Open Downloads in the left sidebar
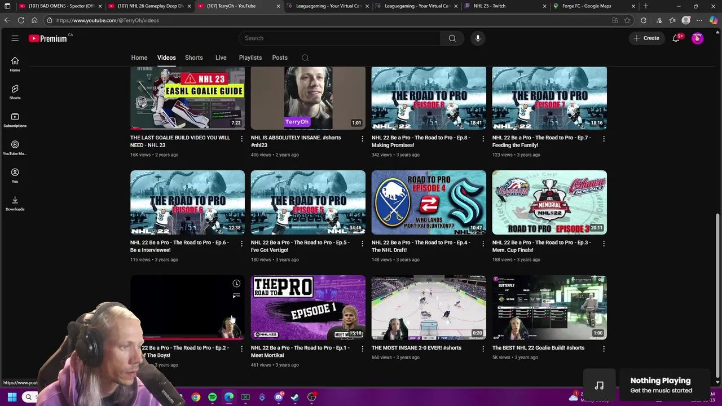The image size is (722, 406). 15,203
